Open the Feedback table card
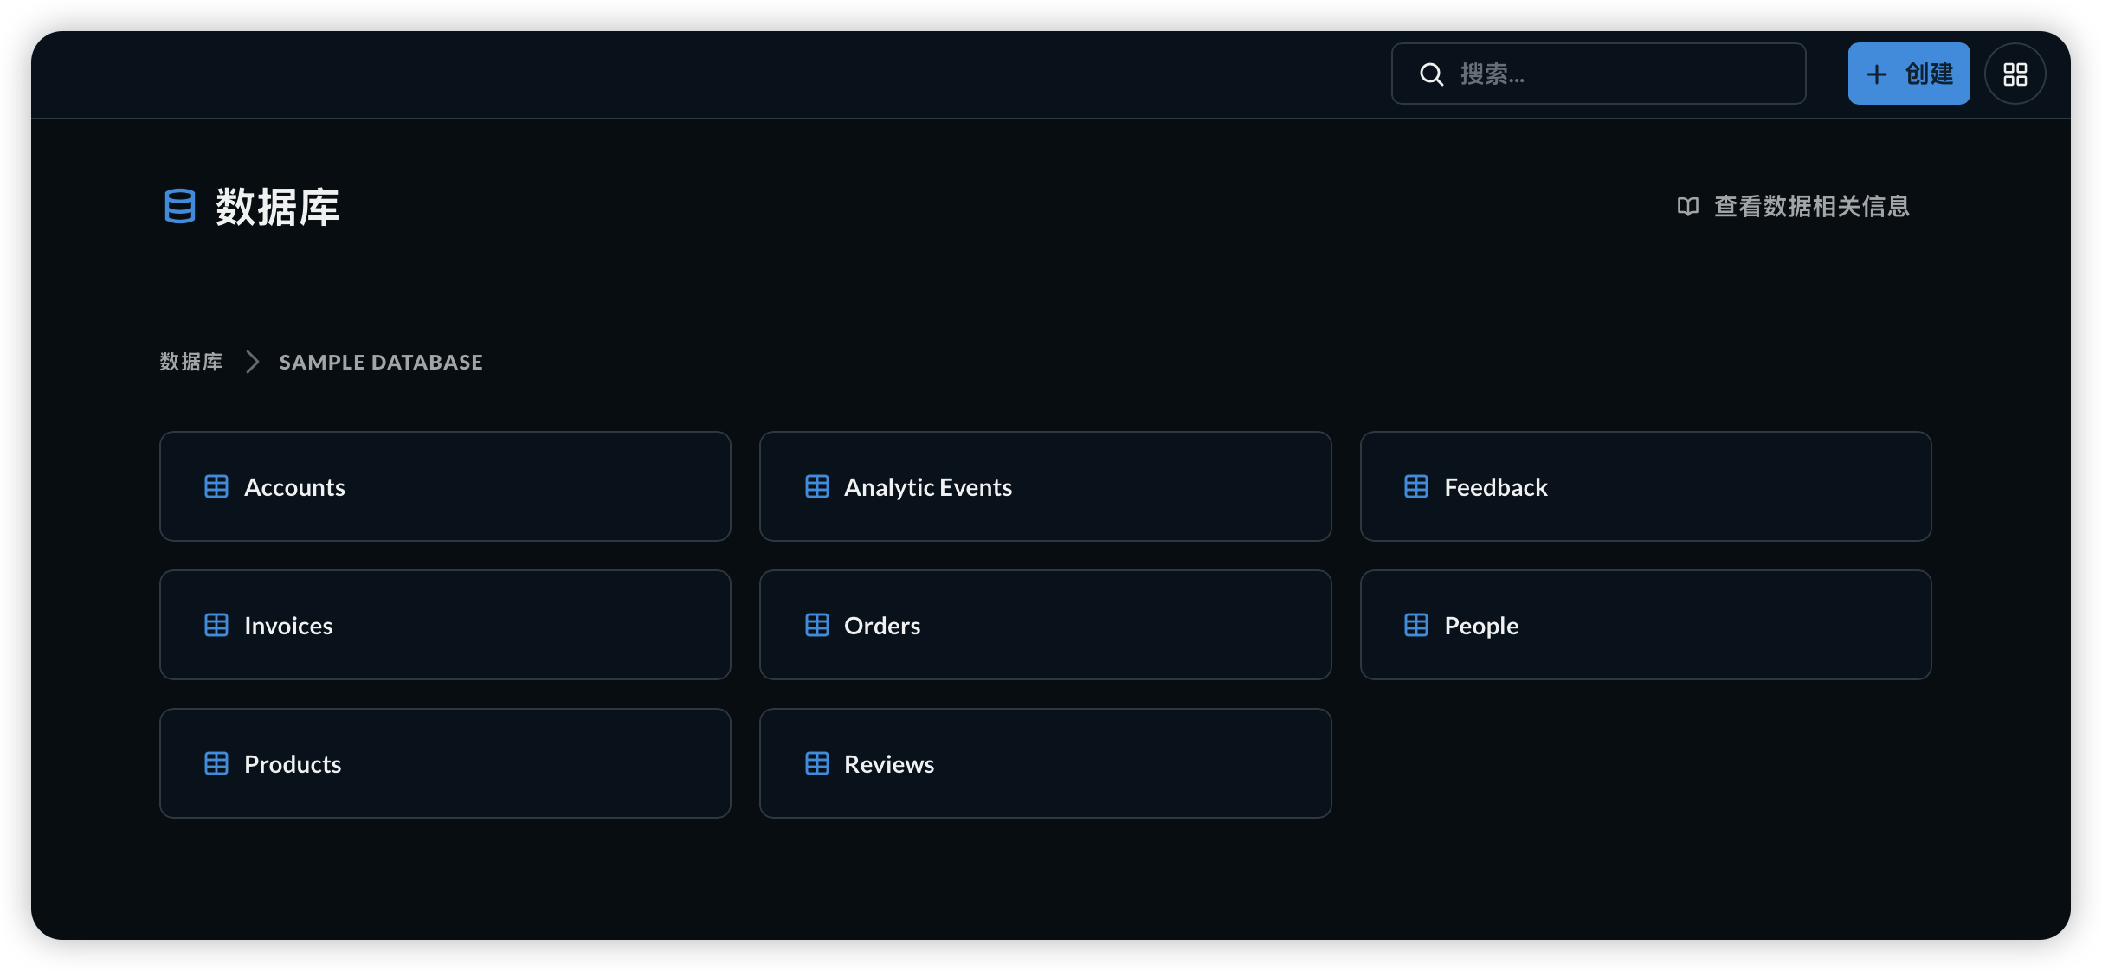 coord(1645,486)
